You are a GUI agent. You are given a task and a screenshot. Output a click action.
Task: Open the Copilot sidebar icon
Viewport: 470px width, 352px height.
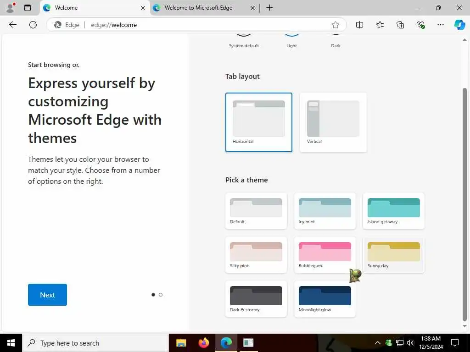(x=459, y=25)
